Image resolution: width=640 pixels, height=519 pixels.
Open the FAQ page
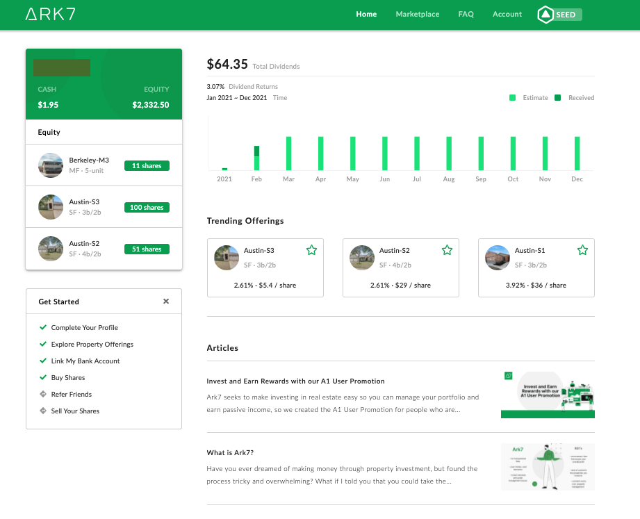[466, 15]
